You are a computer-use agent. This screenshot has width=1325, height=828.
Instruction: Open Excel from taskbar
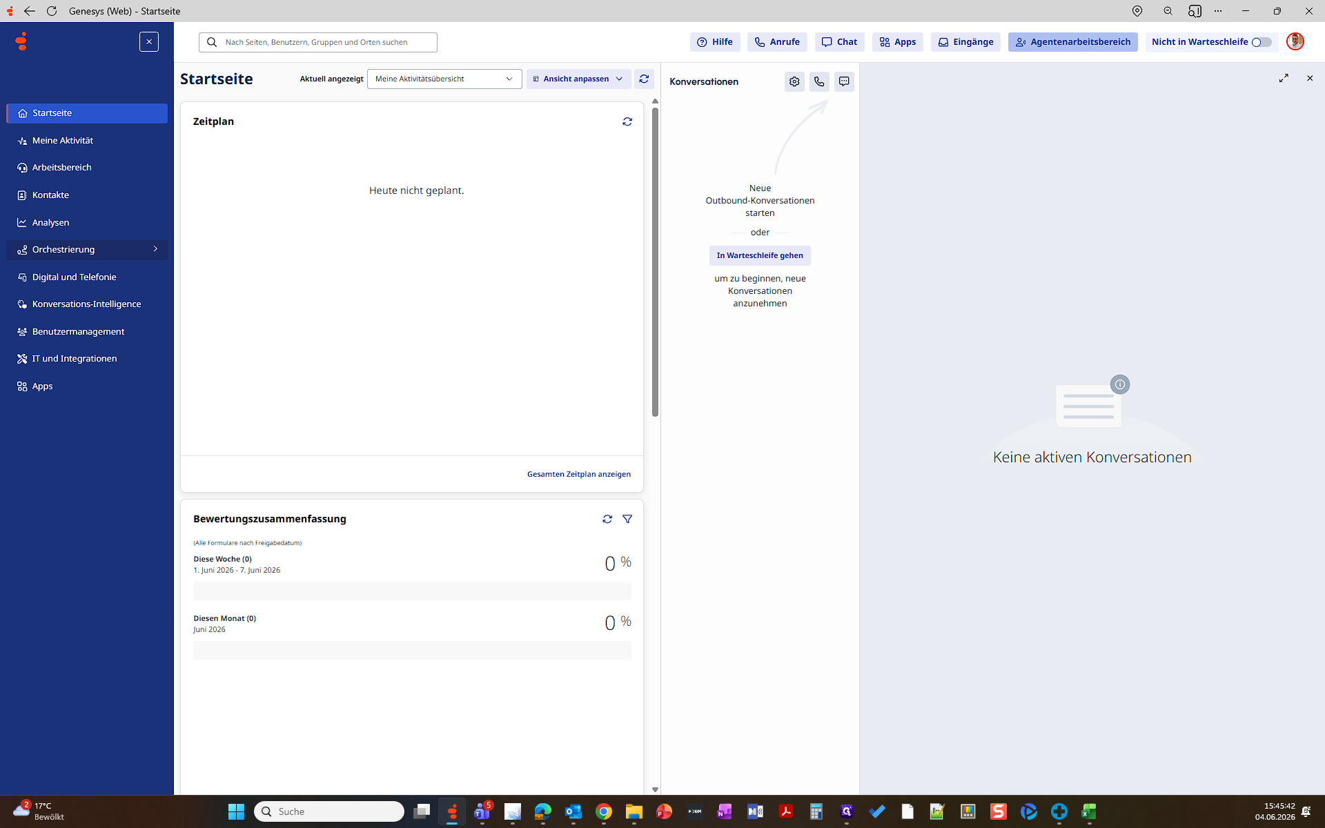click(x=1089, y=811)
